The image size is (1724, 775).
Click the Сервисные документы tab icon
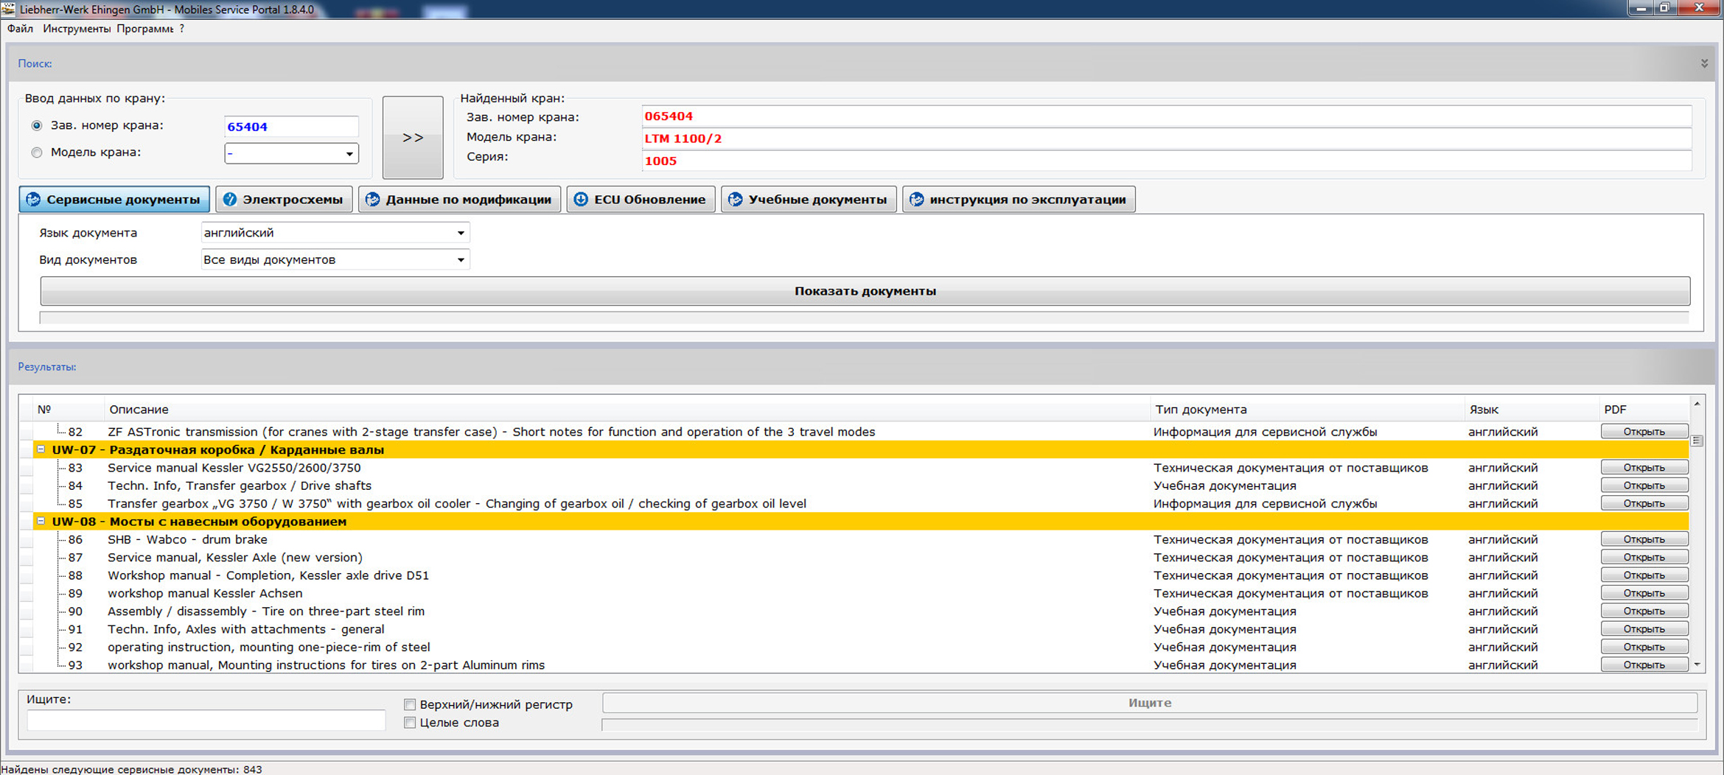point(33,200)
